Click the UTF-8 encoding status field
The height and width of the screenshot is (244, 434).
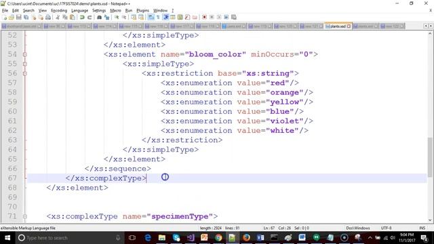click(x=386, y=228)
